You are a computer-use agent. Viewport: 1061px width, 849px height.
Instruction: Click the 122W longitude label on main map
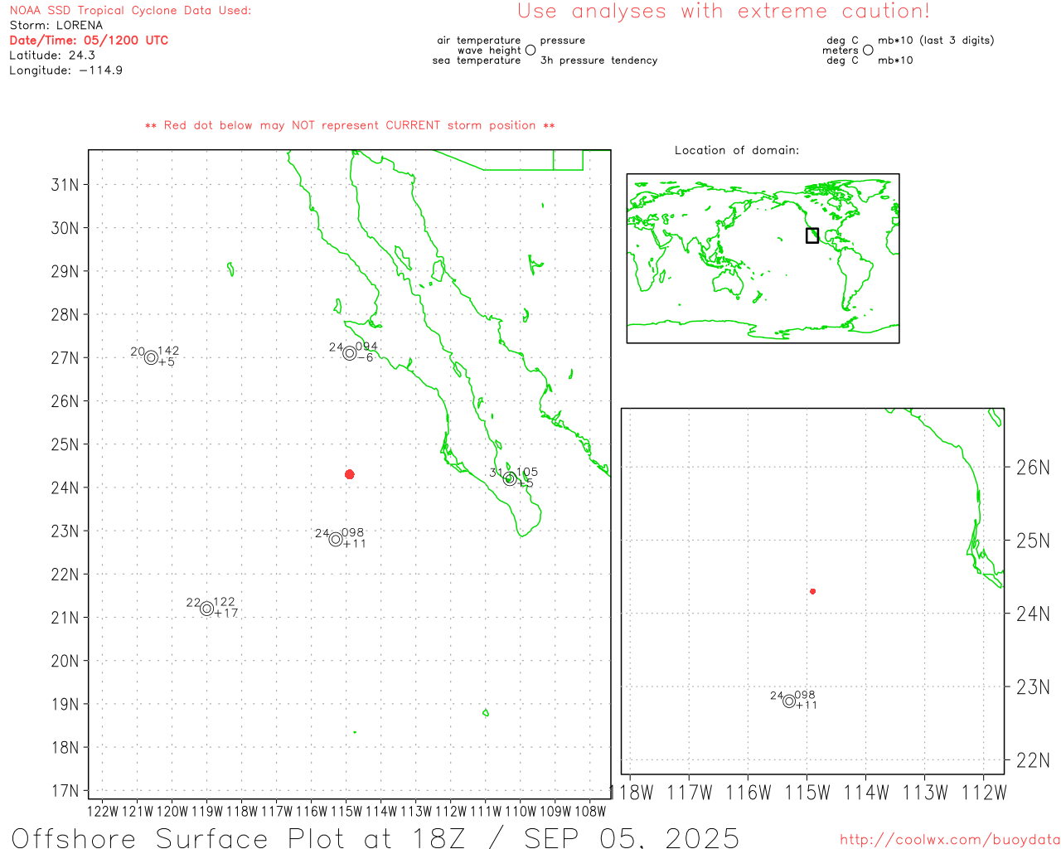(x=103, y=812)
